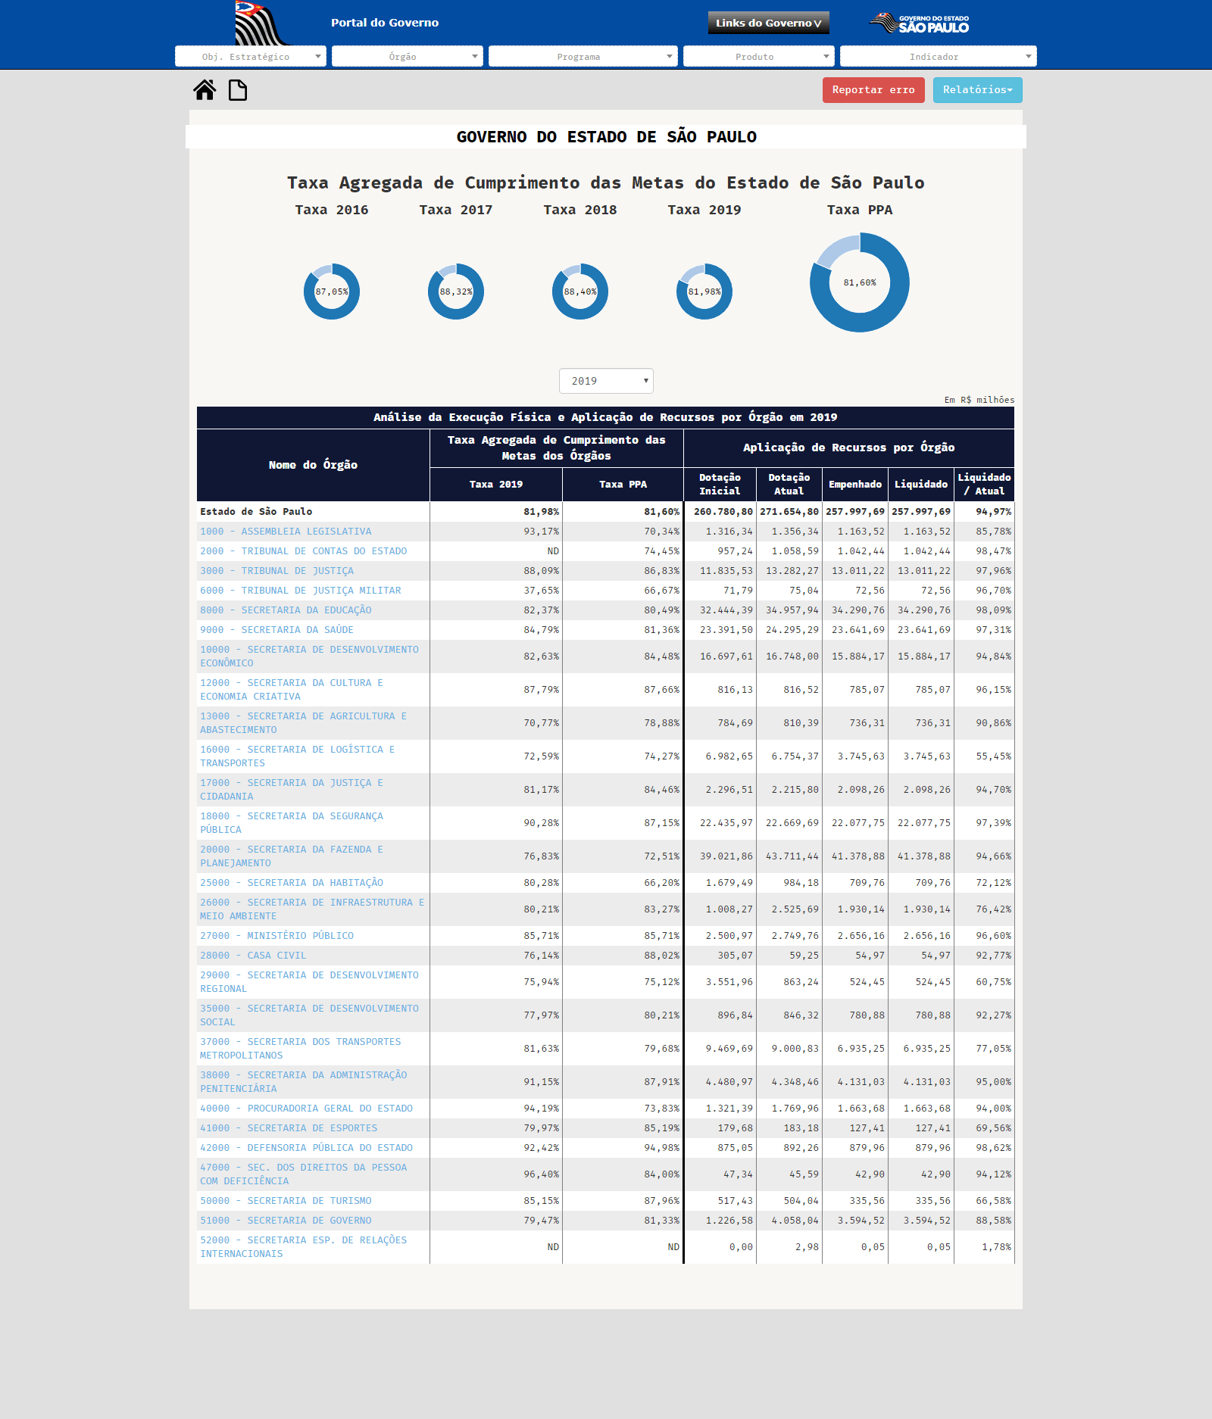
Task: Open the Relatórios menu
Action: [x=977, y=90]
